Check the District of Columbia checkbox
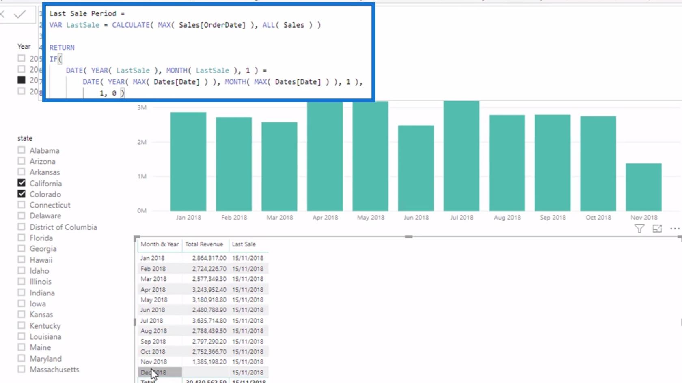Image resolution: width=682 pixels, height=383 pixels. click(22, 227)
